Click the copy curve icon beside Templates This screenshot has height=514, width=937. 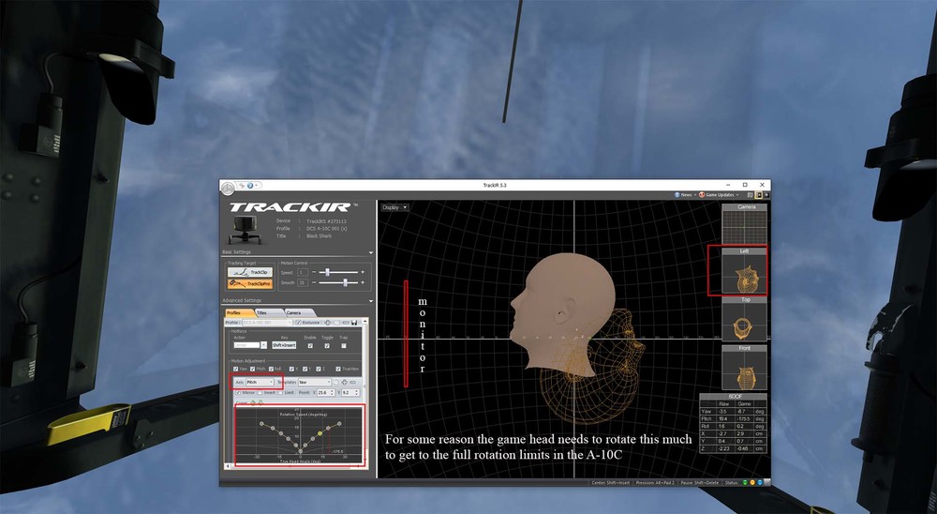click(x=335, y=383)
